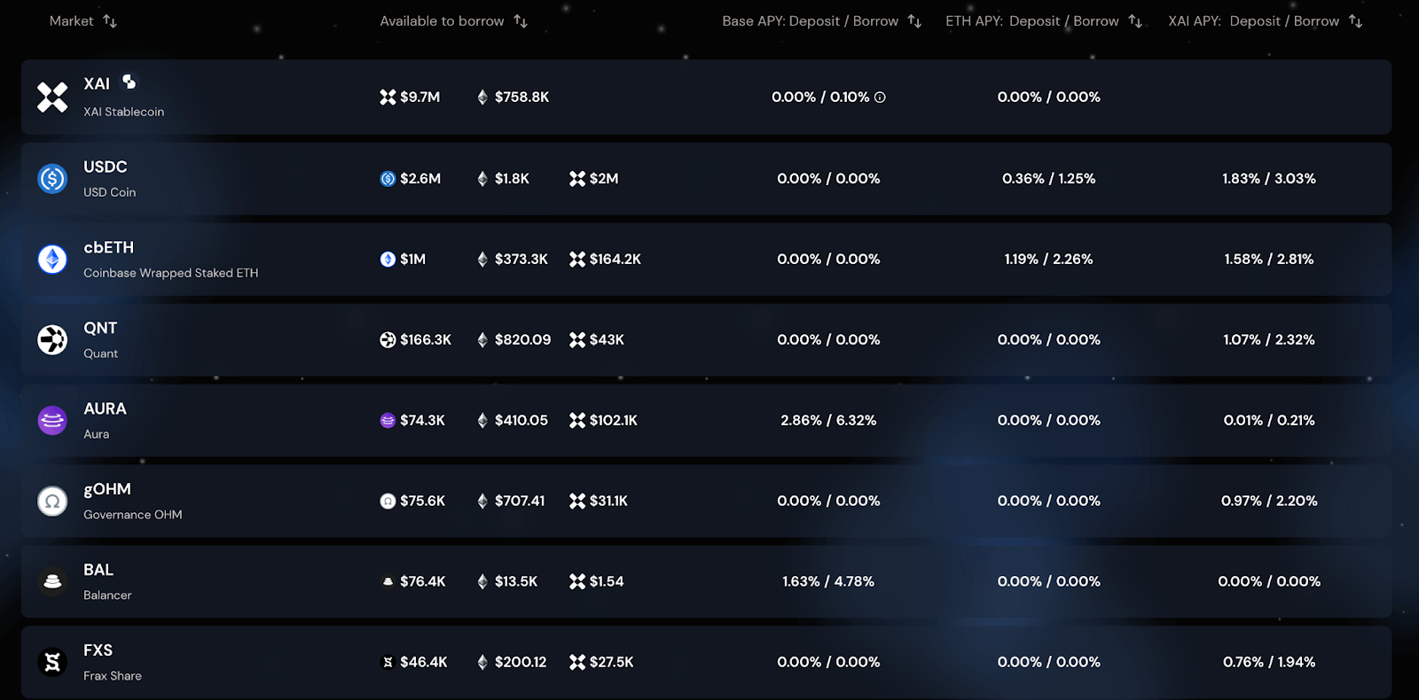
Task: Click the FXS Frax Share logo
Action: 52,662
